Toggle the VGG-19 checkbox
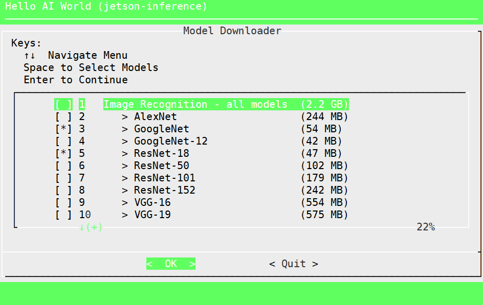The height and width of the screenshot is (305, 483). pyautogui.click(x=63, y=215)
